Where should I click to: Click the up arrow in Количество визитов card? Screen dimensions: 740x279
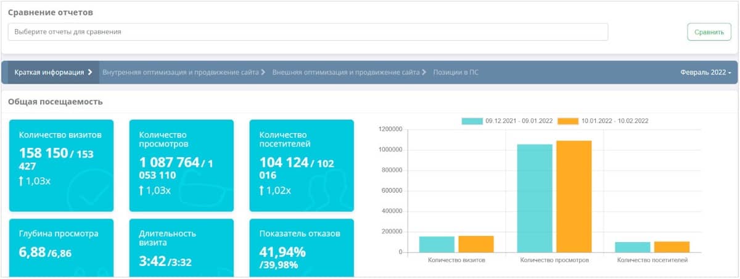point(21,181)
